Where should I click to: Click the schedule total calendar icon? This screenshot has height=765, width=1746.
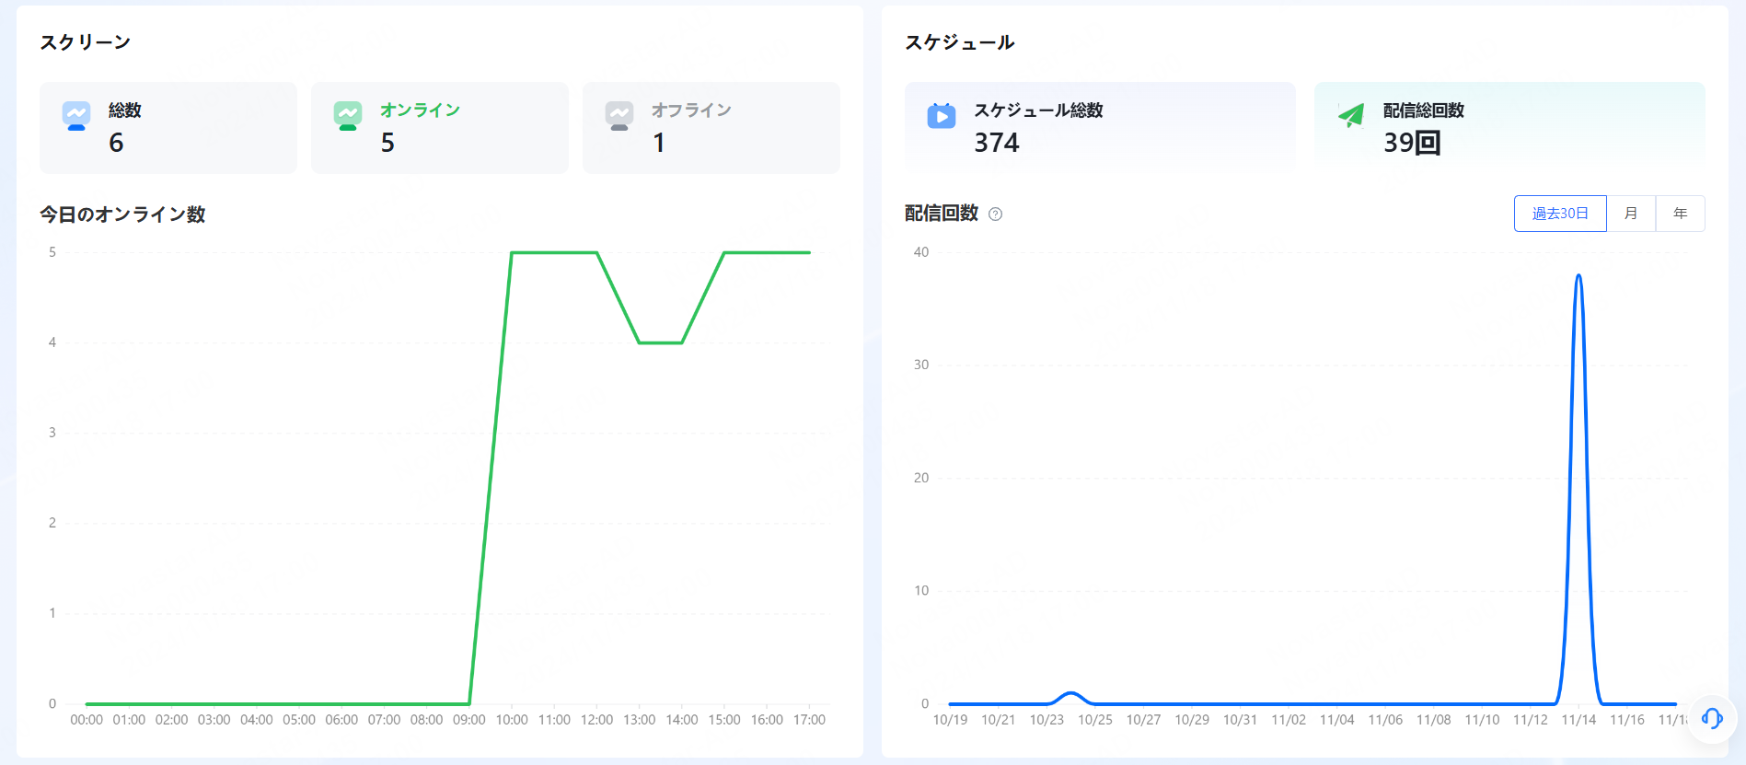(941, 116)
